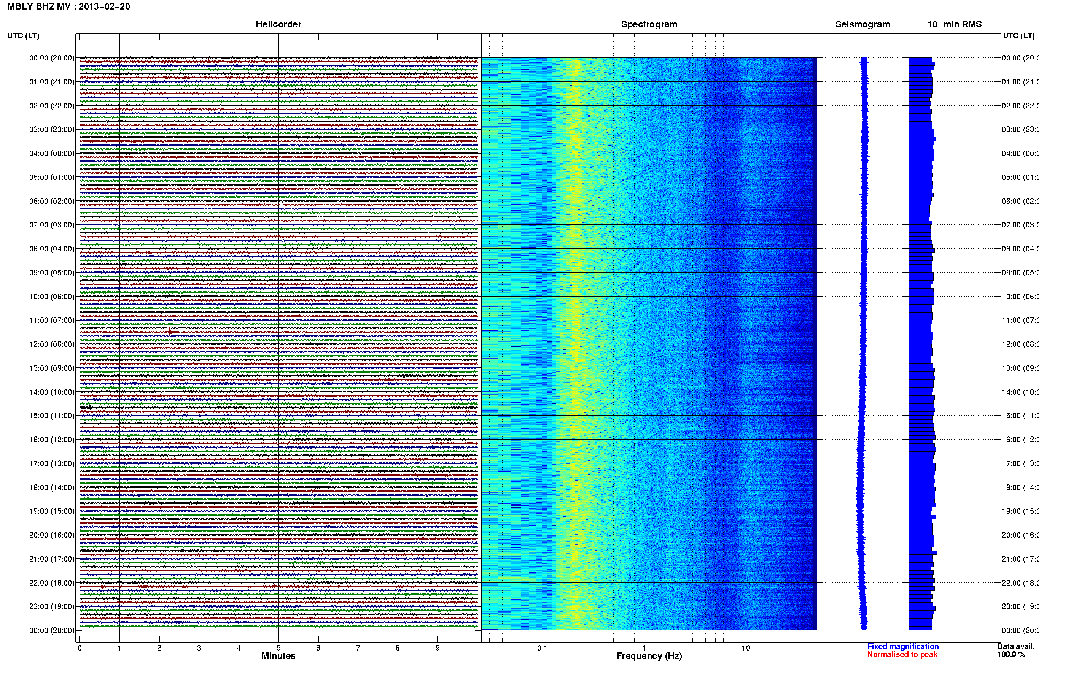This screenshot has width=1082, height=676.
Task: Click left time label '04:00 (00:00)'
Action: pyautogui.click(x=52, y=153)
